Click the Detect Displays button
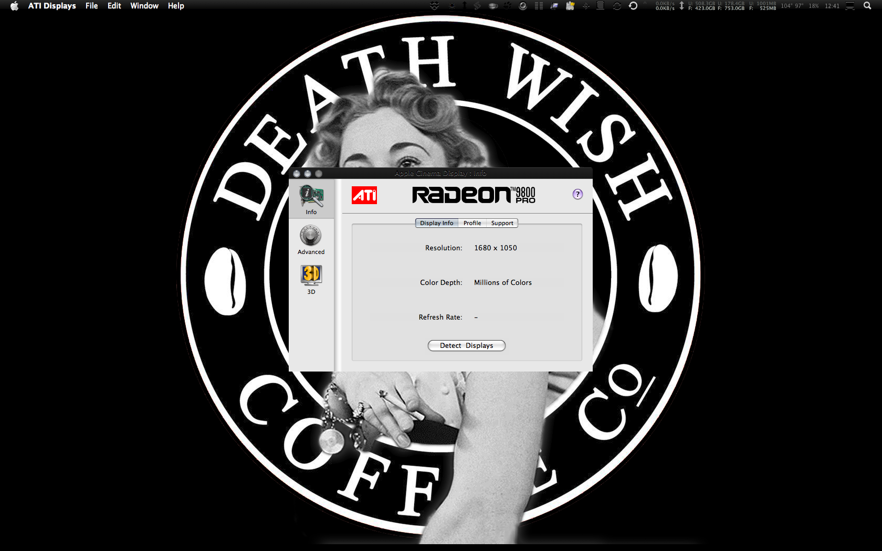This screenshot has width=882, height=551. [x=466, y=345]
